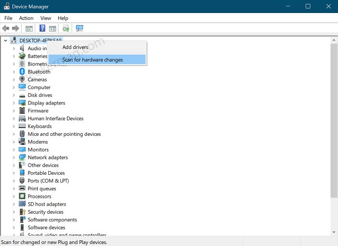Open the Help menu
The width and height of the screenshot is (338, 246).
click(63, 18)
